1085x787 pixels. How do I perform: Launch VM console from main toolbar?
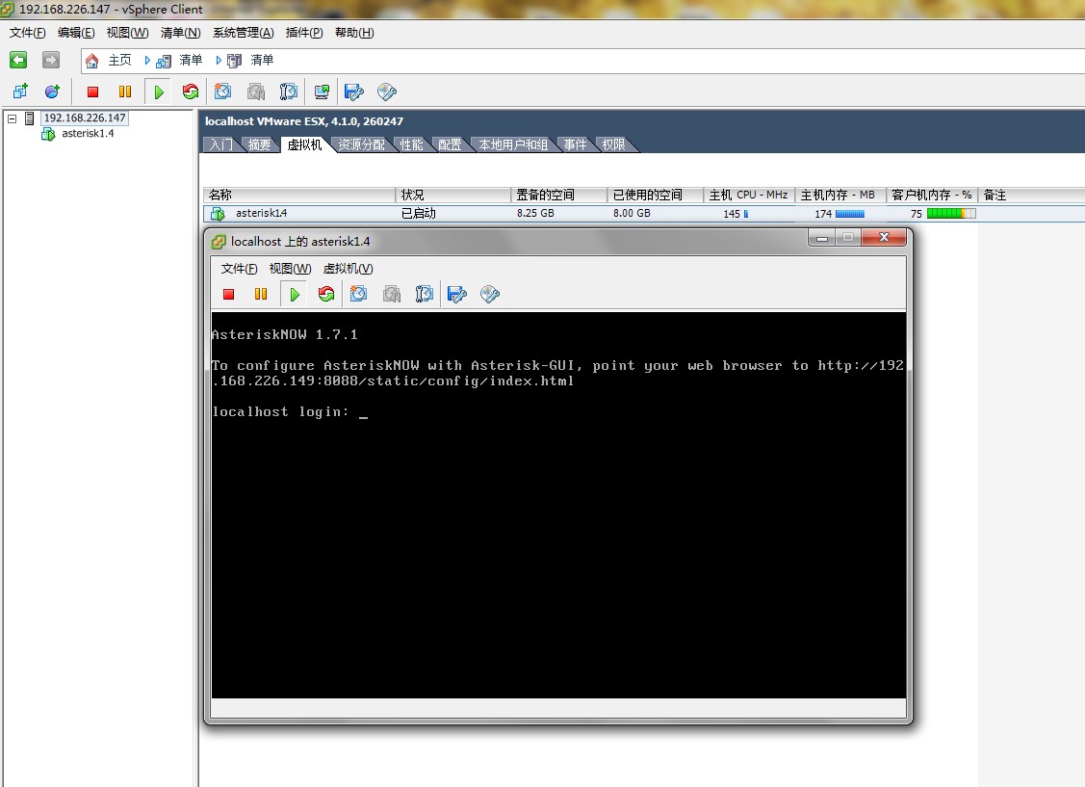coord(322,92)
